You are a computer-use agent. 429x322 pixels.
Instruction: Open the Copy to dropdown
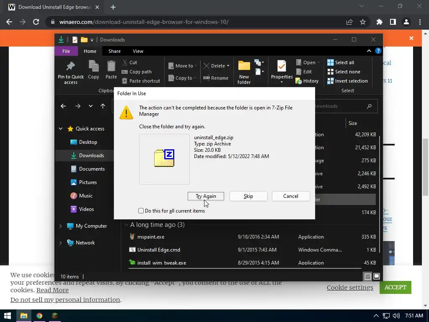183,78
